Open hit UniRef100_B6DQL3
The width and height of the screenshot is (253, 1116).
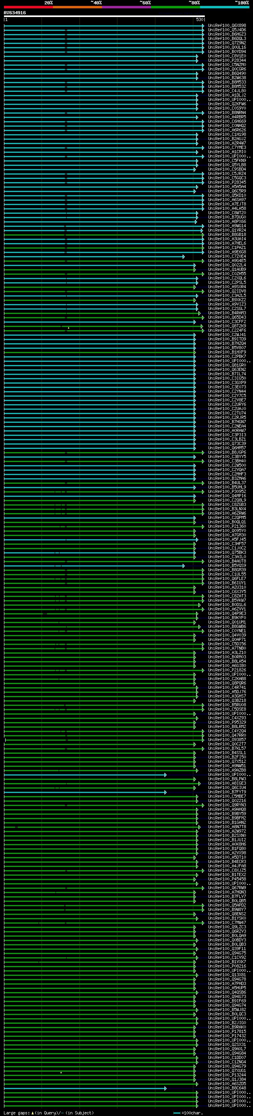(227, 38)
